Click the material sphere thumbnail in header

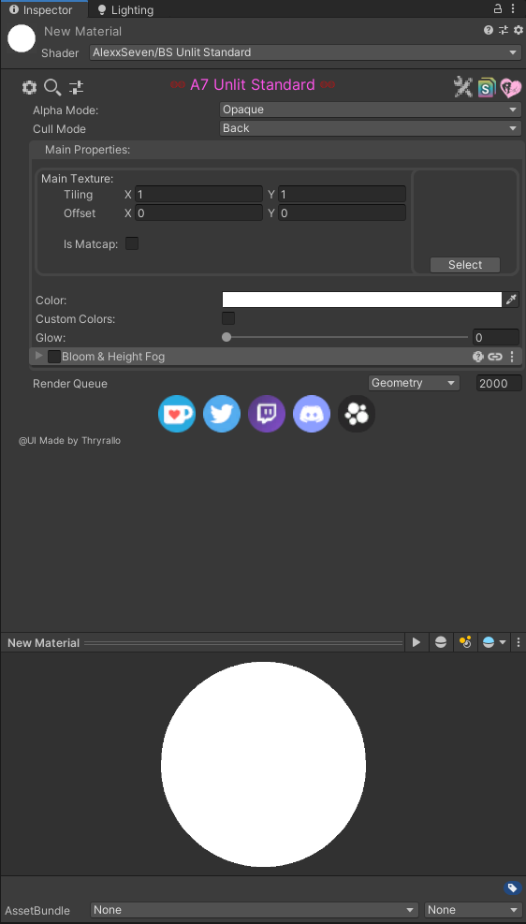(x=22, y=38)
